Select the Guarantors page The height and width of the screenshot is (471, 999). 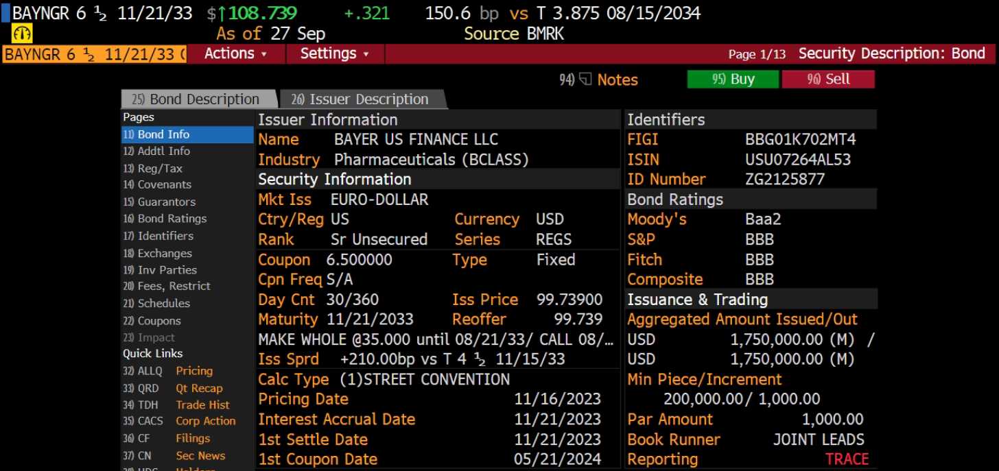tap(187, 202)
